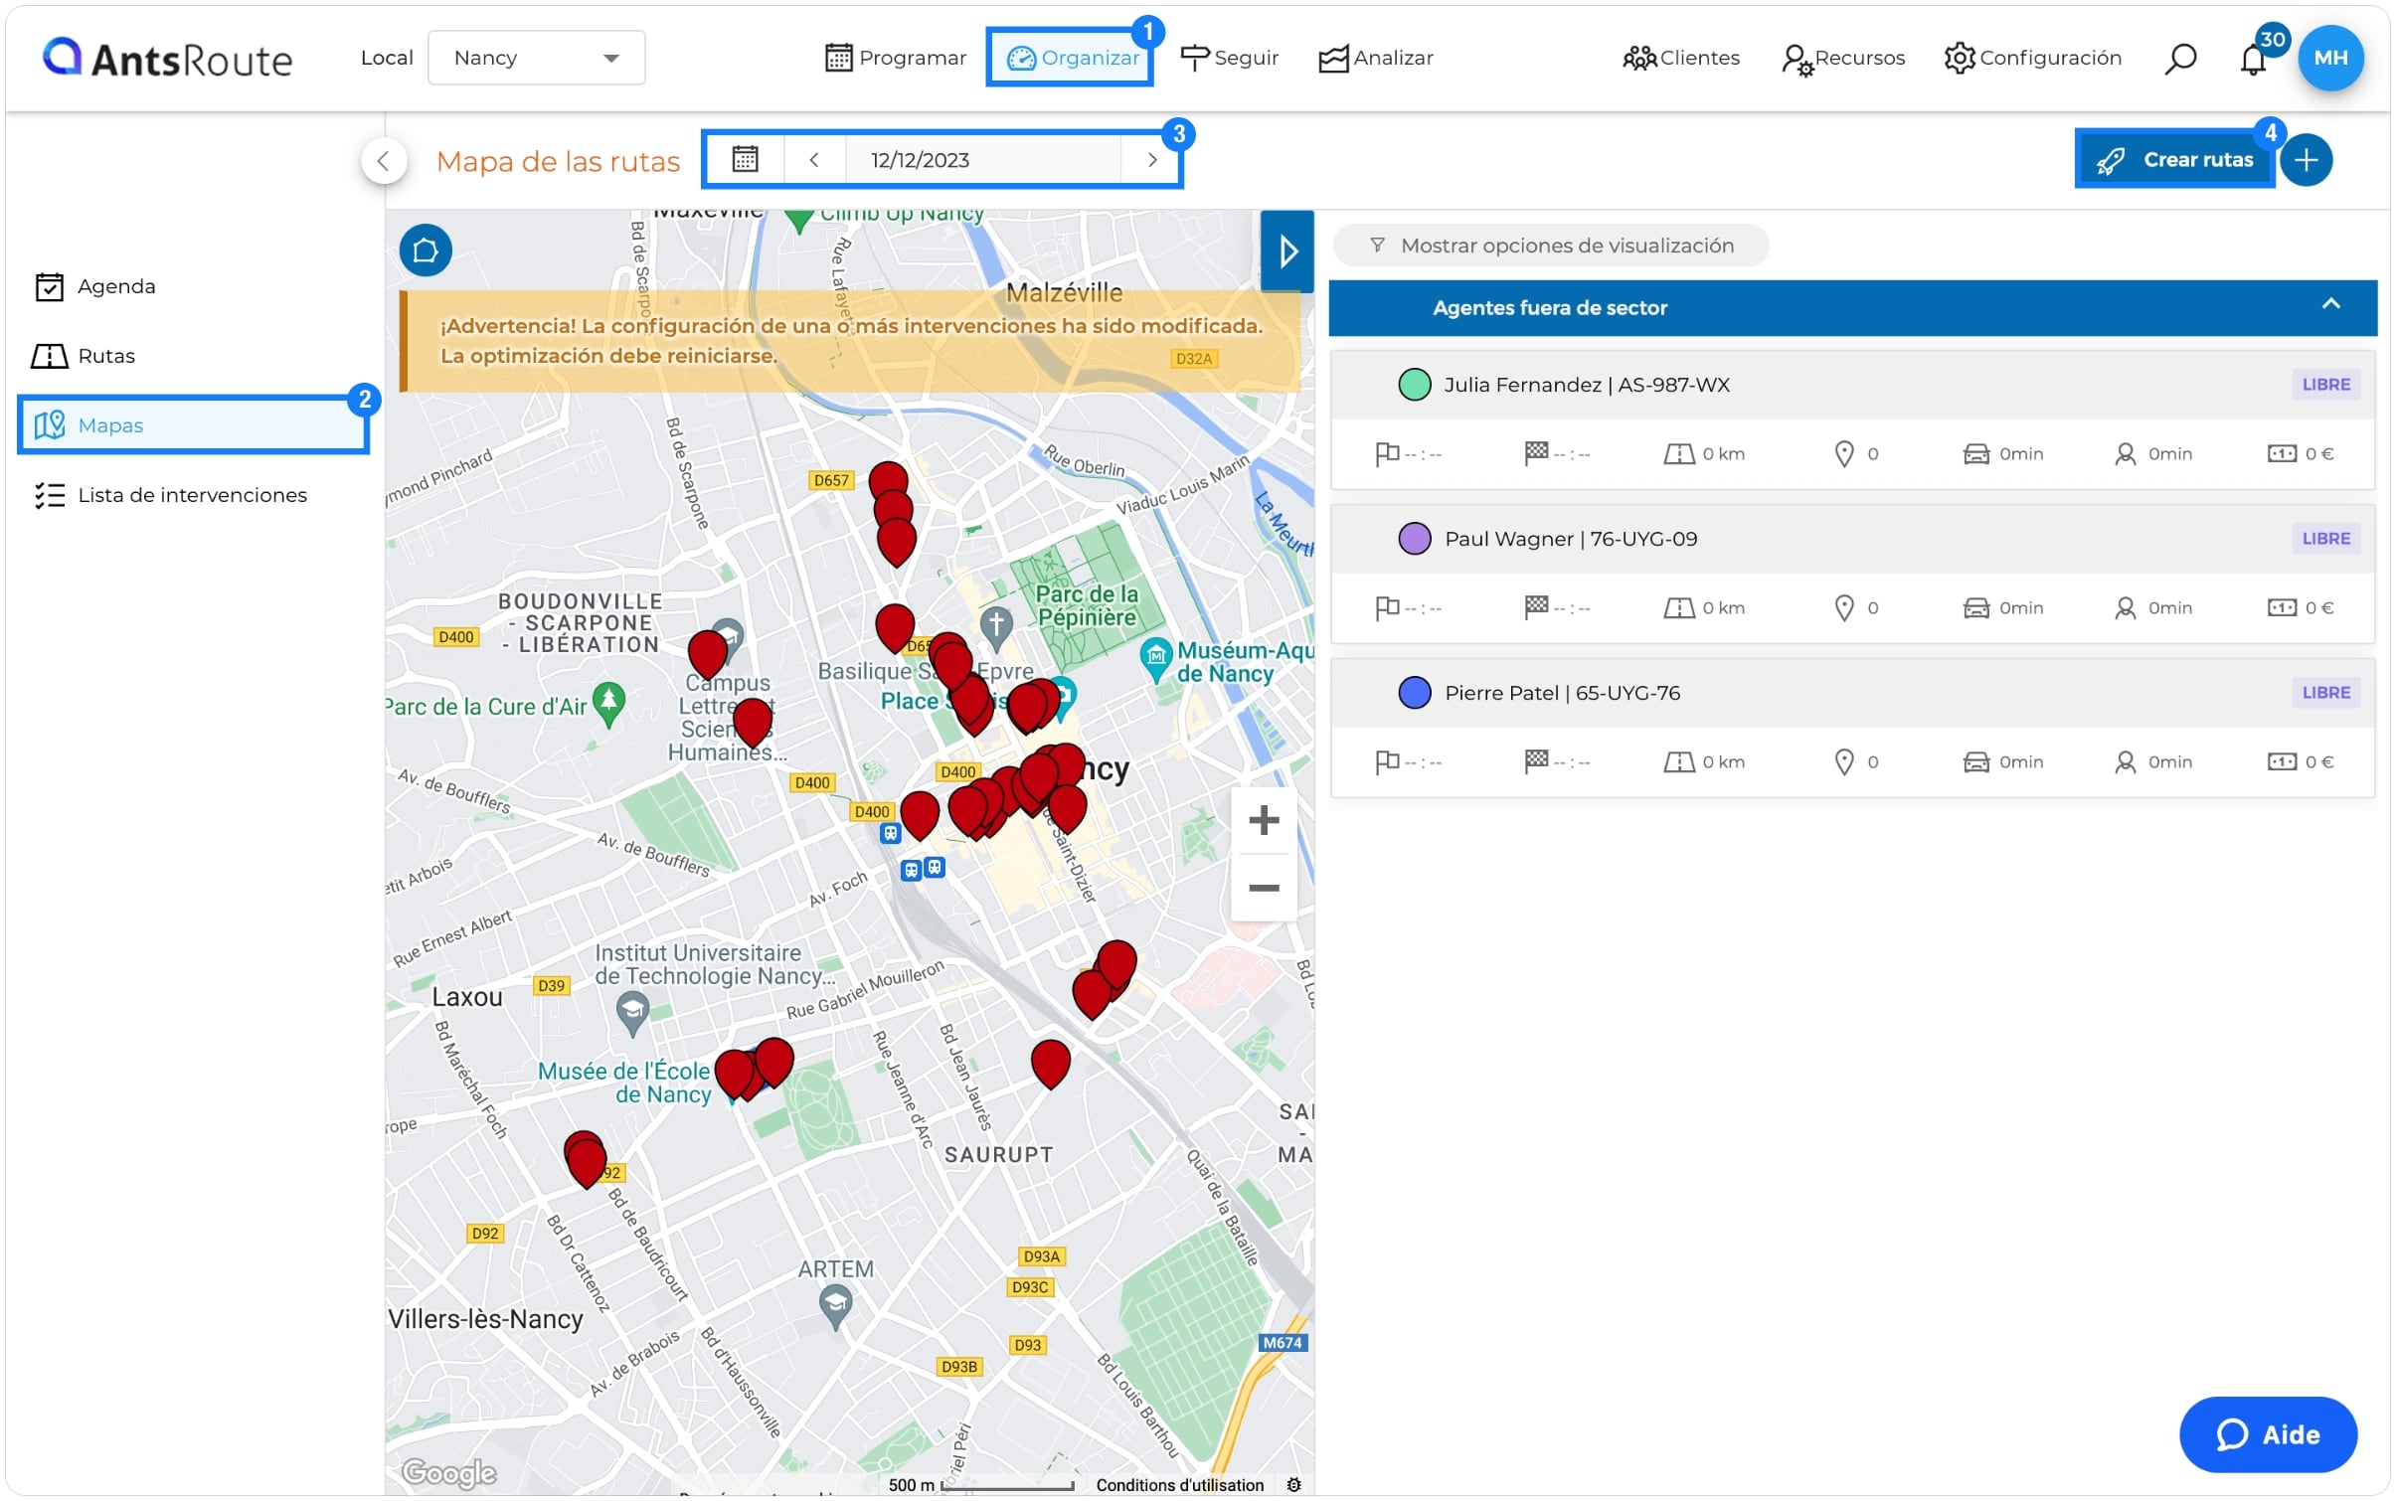Zoom out on the map
This screenshot has height=1501, width=2396.
tap(1263, 888)
